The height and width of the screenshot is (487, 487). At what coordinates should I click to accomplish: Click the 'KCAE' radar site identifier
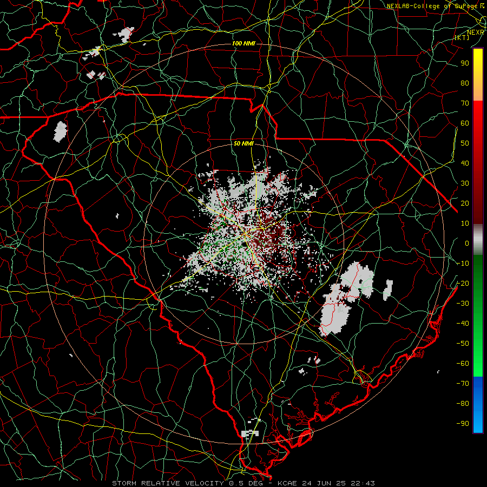(x=287, y=483)
